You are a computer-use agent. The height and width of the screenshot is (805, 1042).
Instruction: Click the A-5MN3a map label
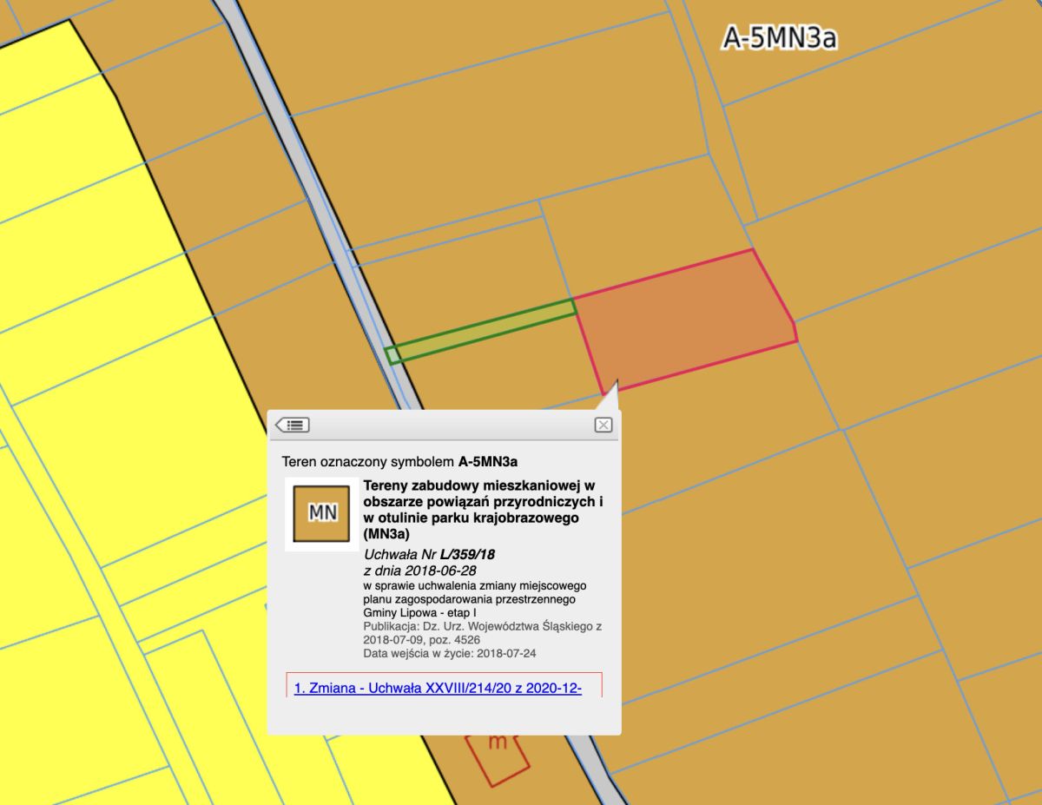pos(780,38)
